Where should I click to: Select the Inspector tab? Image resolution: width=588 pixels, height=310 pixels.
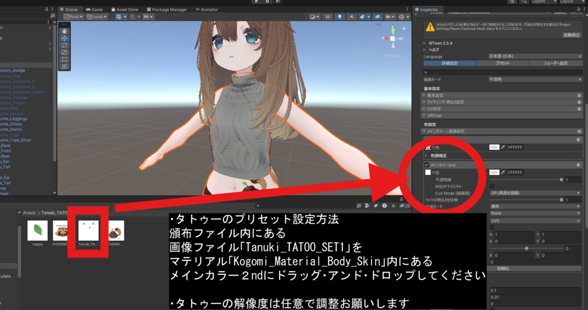pos(427,9)
